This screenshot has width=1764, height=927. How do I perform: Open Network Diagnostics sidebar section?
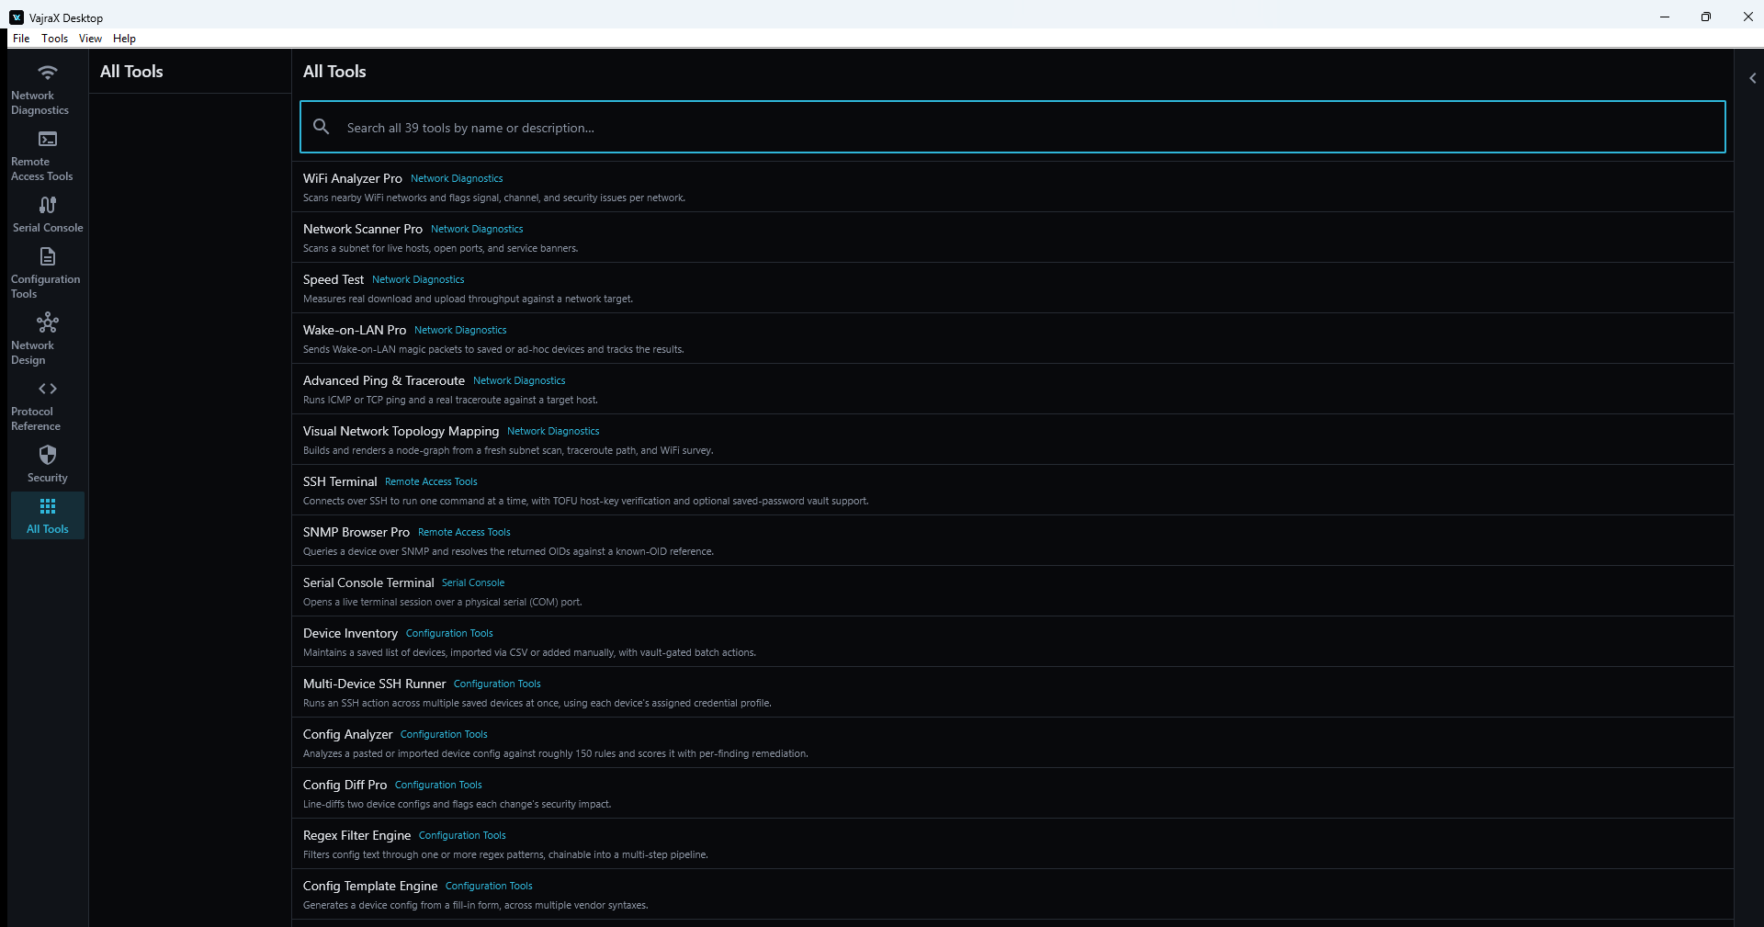tap(48, 89)
